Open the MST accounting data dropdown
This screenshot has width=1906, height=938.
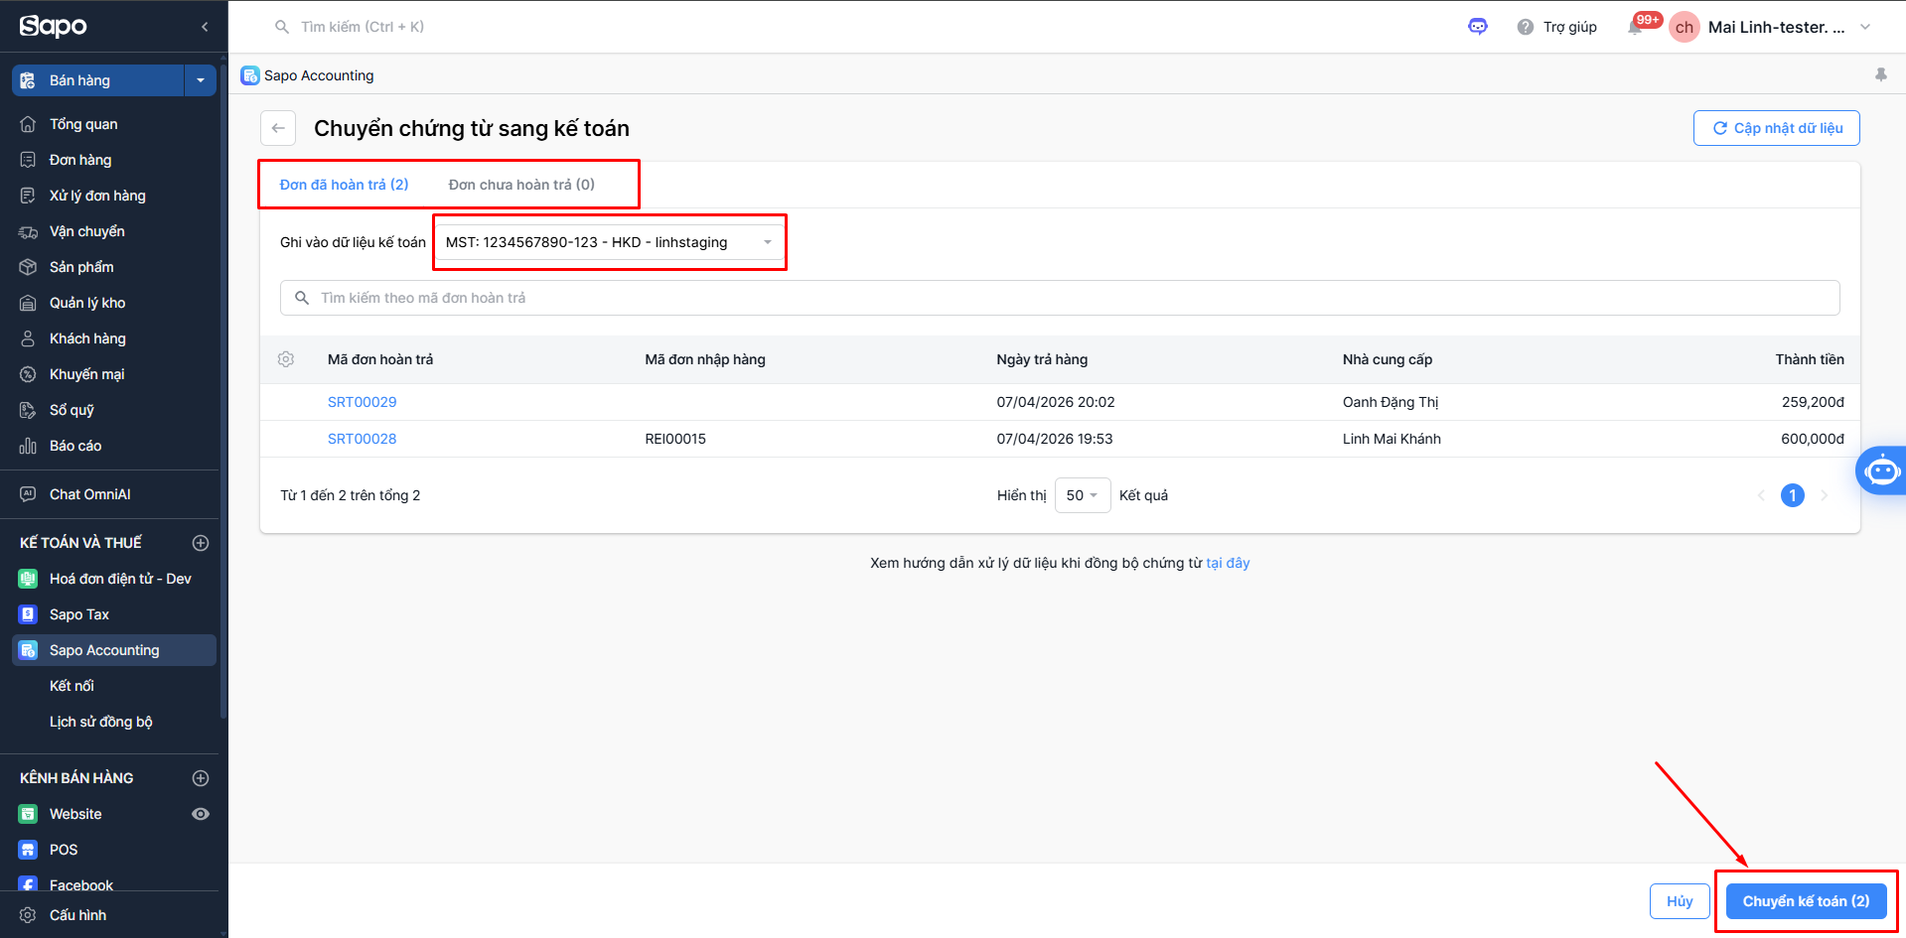point(610,242)
